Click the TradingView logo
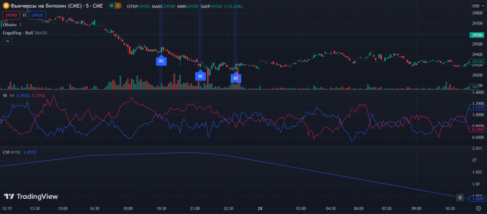Viewport: 487px width, 214px height. click(31, 196)
